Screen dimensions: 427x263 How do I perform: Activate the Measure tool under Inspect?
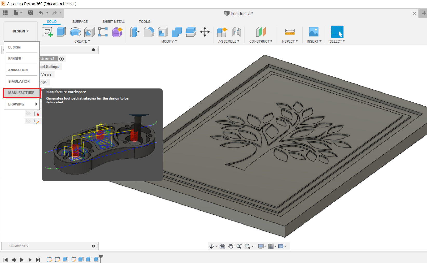[290, 32]
